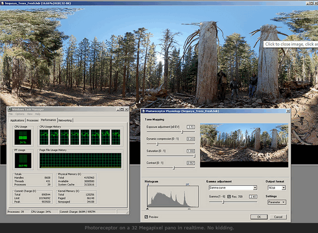Click 'Commit Charge: 869M / 9957M' status text
Screen dimensions: 318x233
click(77, 212)
